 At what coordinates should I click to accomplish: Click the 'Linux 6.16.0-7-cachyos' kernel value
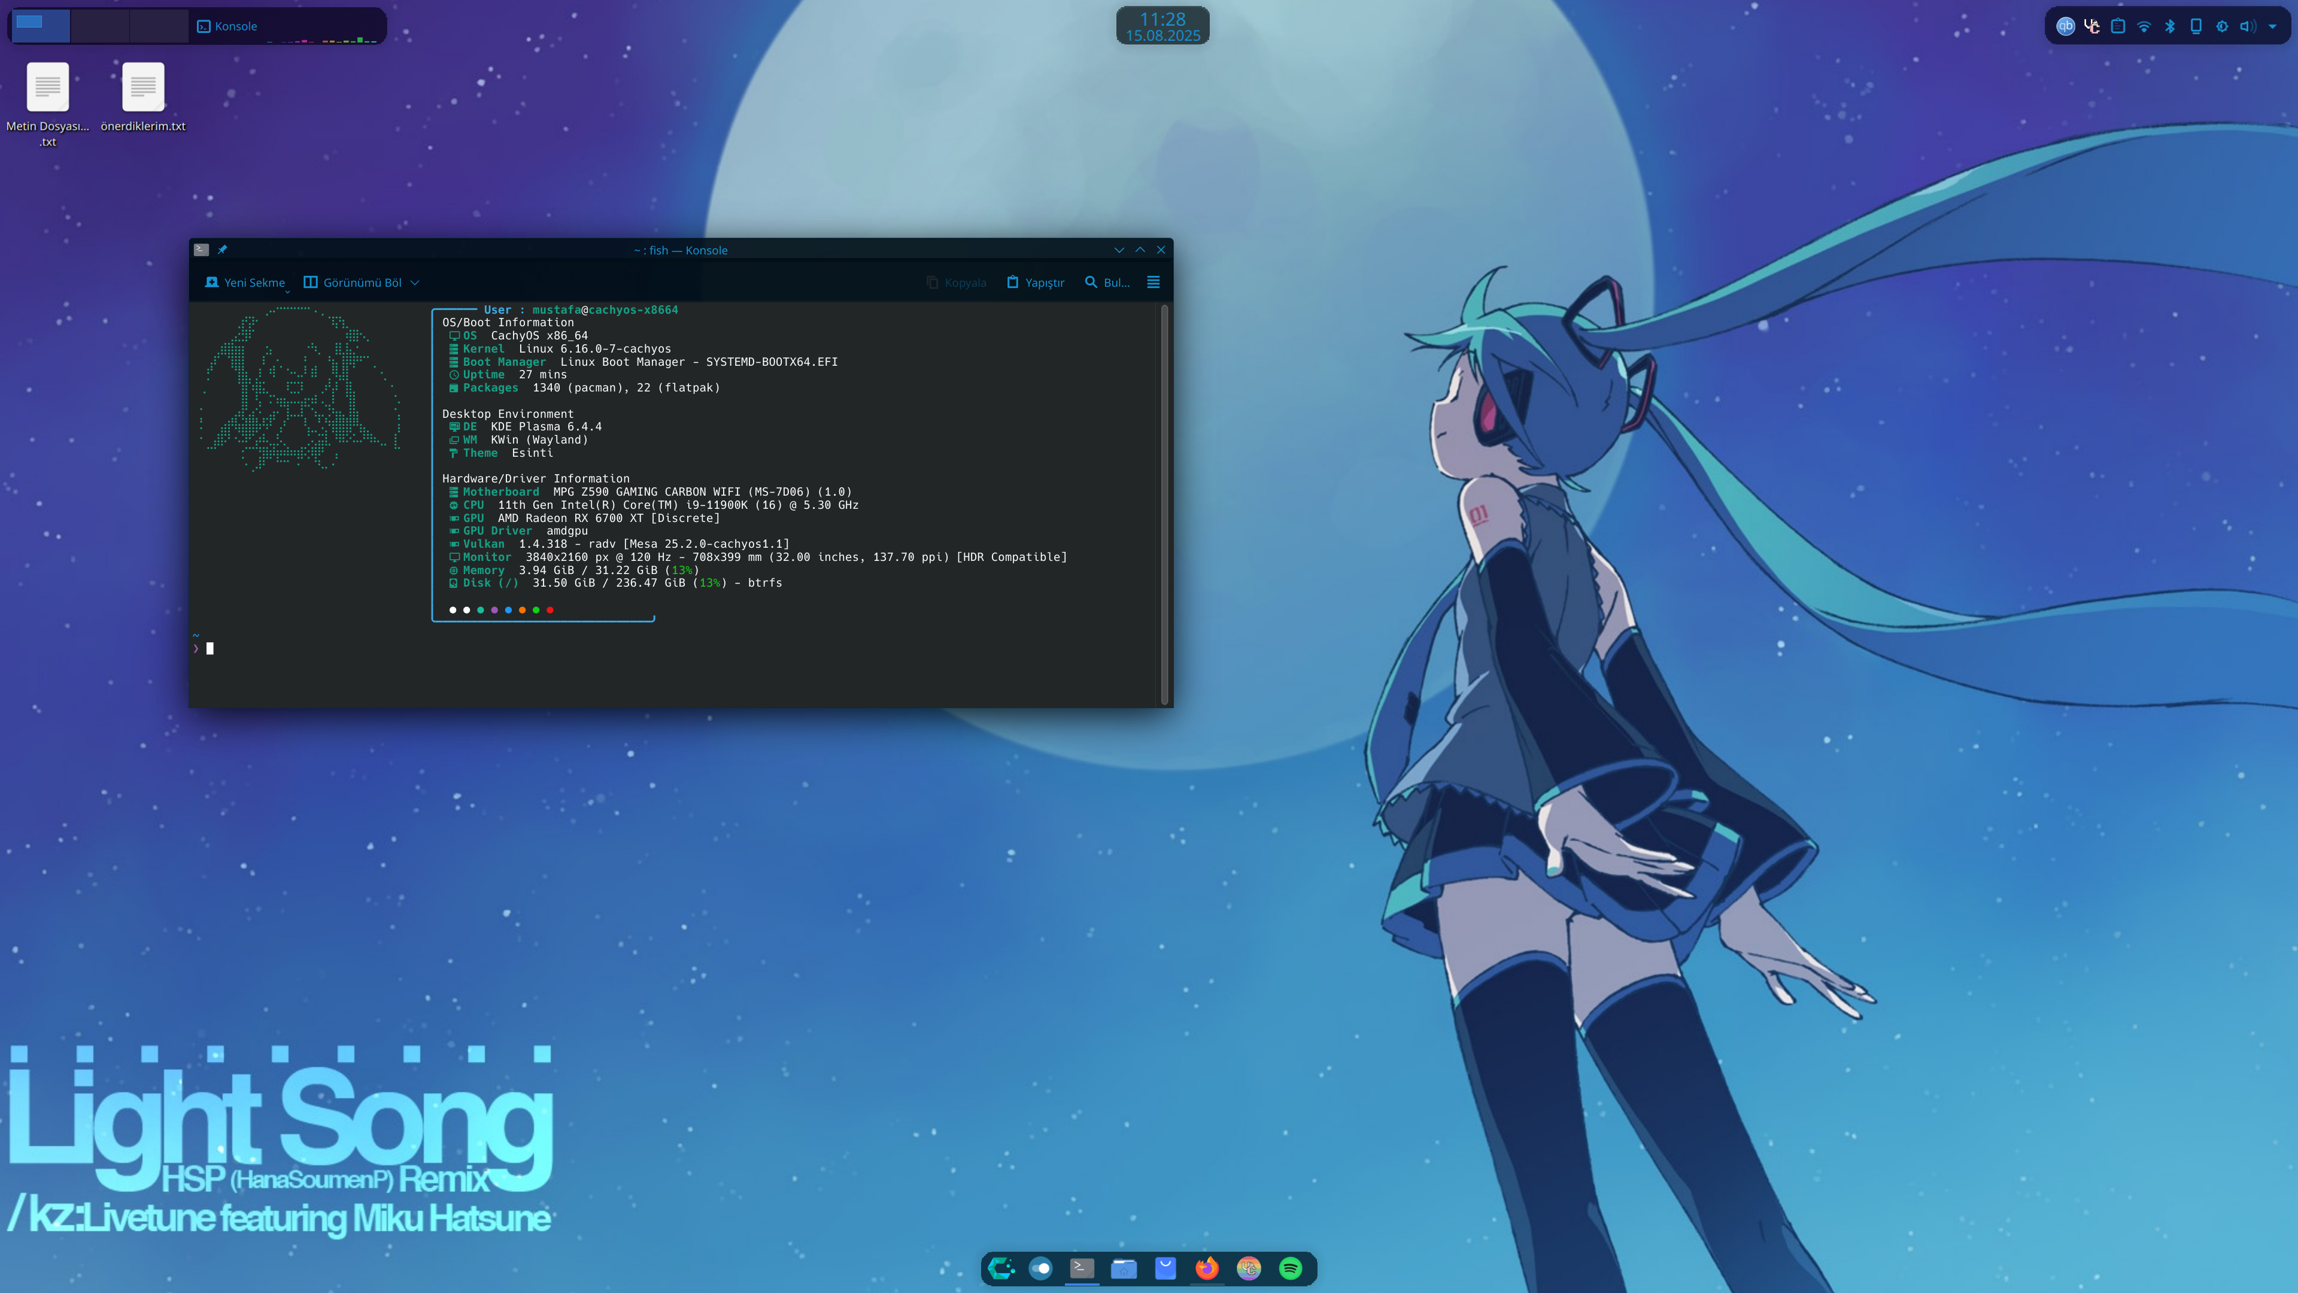tap(595, 349)
